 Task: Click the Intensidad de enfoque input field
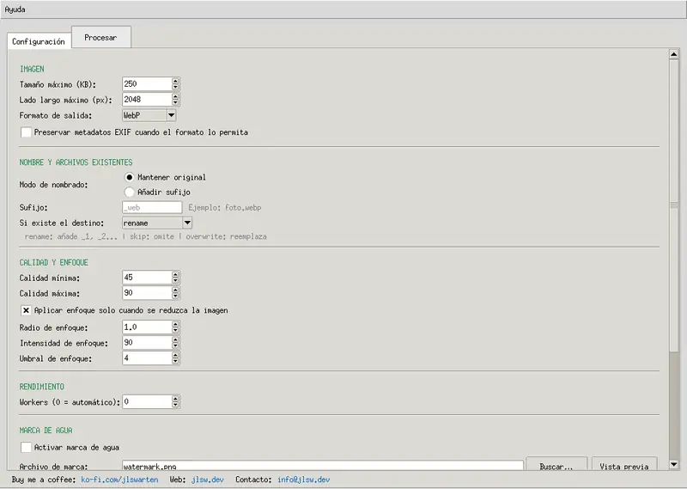click(146, 343)
